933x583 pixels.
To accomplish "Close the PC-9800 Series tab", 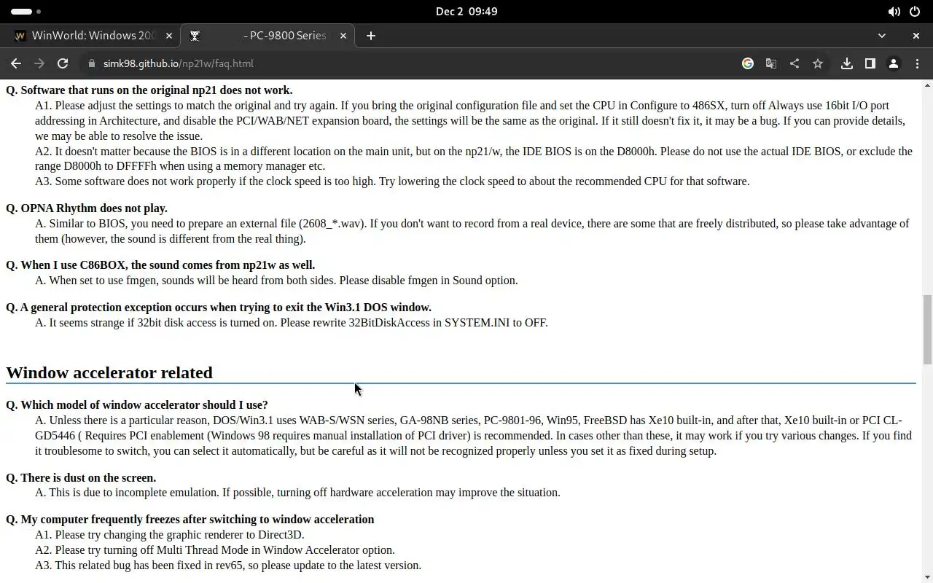I will (x=343, y=35).
